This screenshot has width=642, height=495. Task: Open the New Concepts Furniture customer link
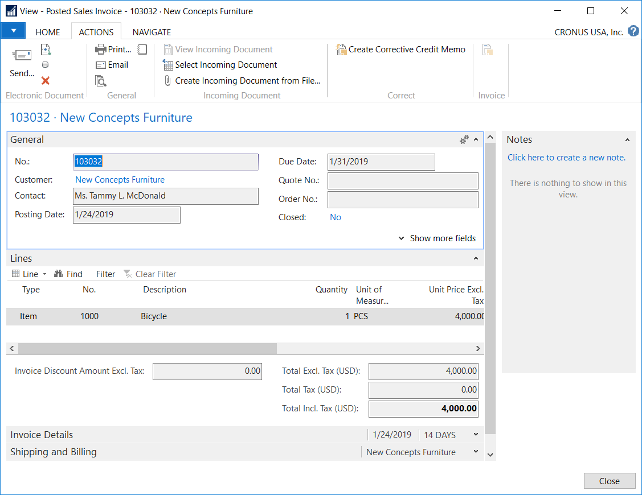coord(120,180)
